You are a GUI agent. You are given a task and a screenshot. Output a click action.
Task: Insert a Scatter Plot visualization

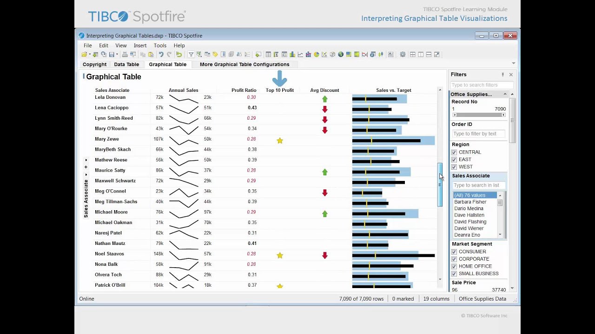click(x=324, y=54)
